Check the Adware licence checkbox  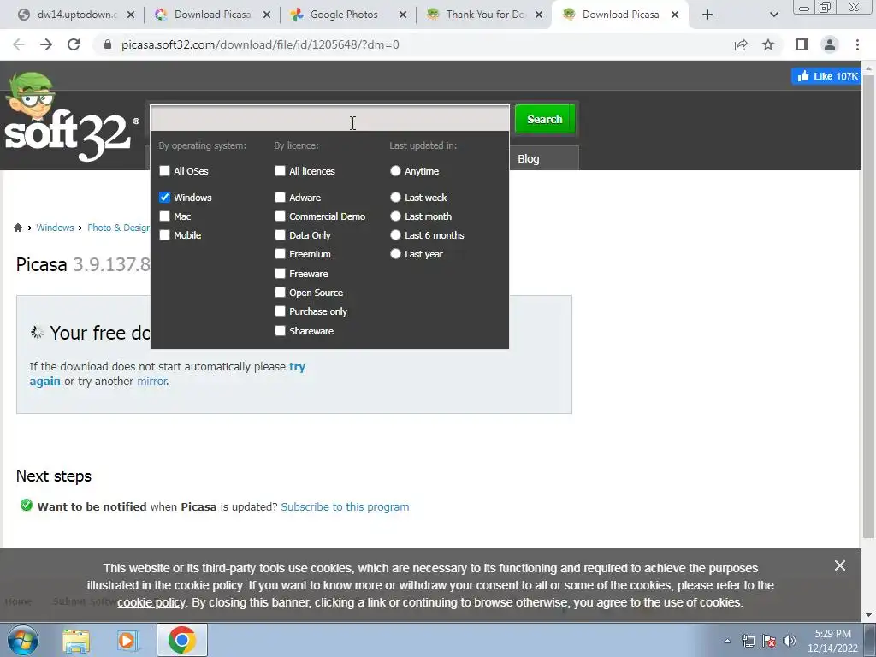click(x=280, y=198)
